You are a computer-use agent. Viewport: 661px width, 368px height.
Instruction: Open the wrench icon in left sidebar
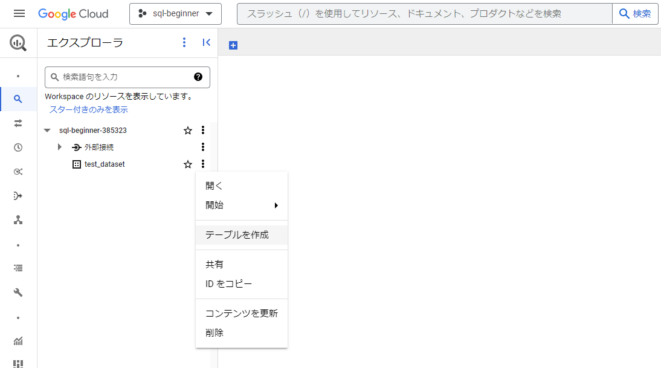pos(18,292)
